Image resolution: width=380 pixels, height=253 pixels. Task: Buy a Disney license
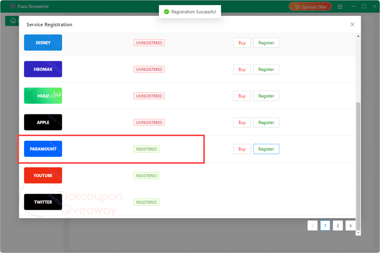click(x=242, y=43)
